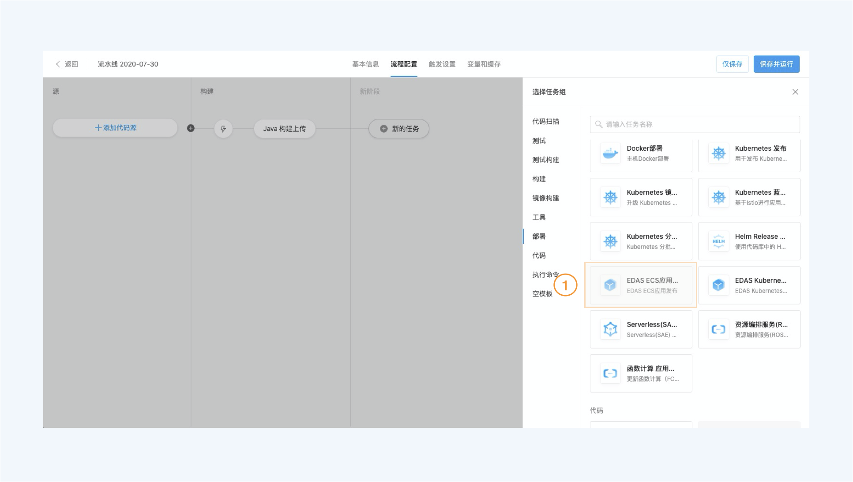The image size is (853, 482).
Task: Select 测试 category in sidebar
Action: (x=539, y=141)
